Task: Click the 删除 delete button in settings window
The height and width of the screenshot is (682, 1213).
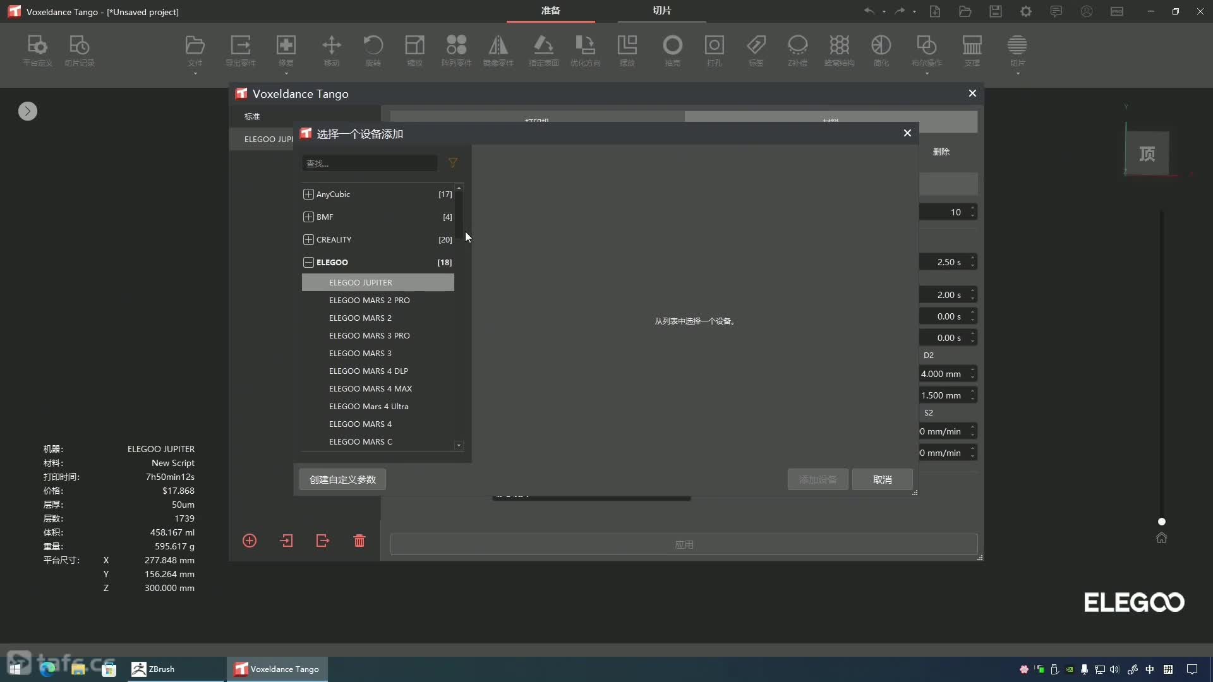Action: coord(941,152)
